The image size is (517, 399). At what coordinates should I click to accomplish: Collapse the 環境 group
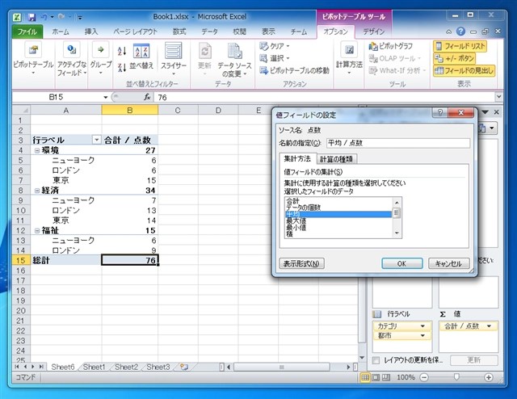(37, 150)
